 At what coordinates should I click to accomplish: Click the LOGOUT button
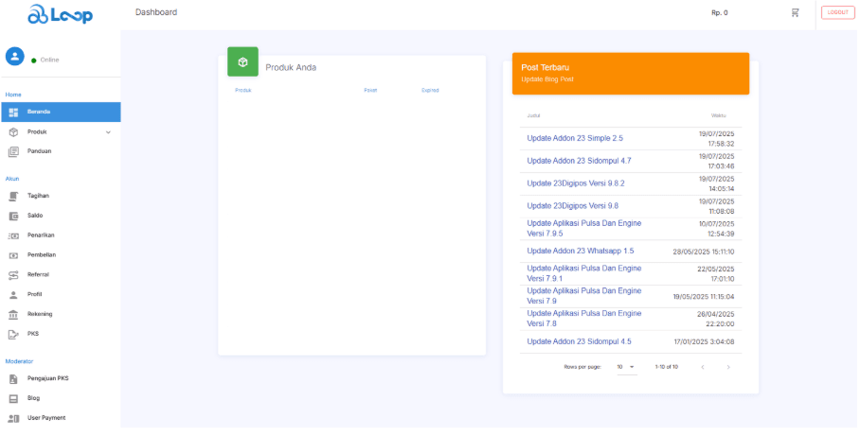click(x=837, y=12)
